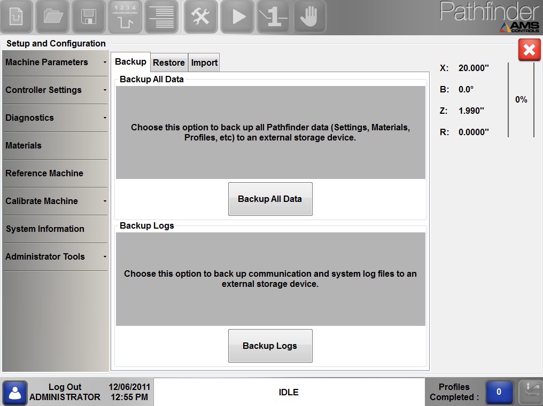Switch to the Restore tab

(x=169, y=63)
